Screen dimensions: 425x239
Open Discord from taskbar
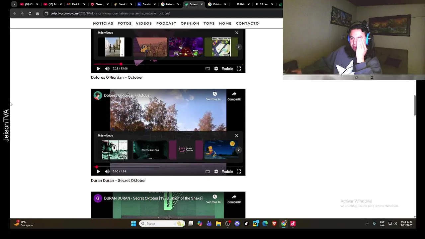point(237,224)
